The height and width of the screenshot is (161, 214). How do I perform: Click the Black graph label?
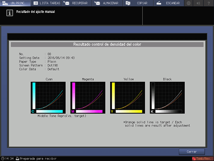[167, 79]
